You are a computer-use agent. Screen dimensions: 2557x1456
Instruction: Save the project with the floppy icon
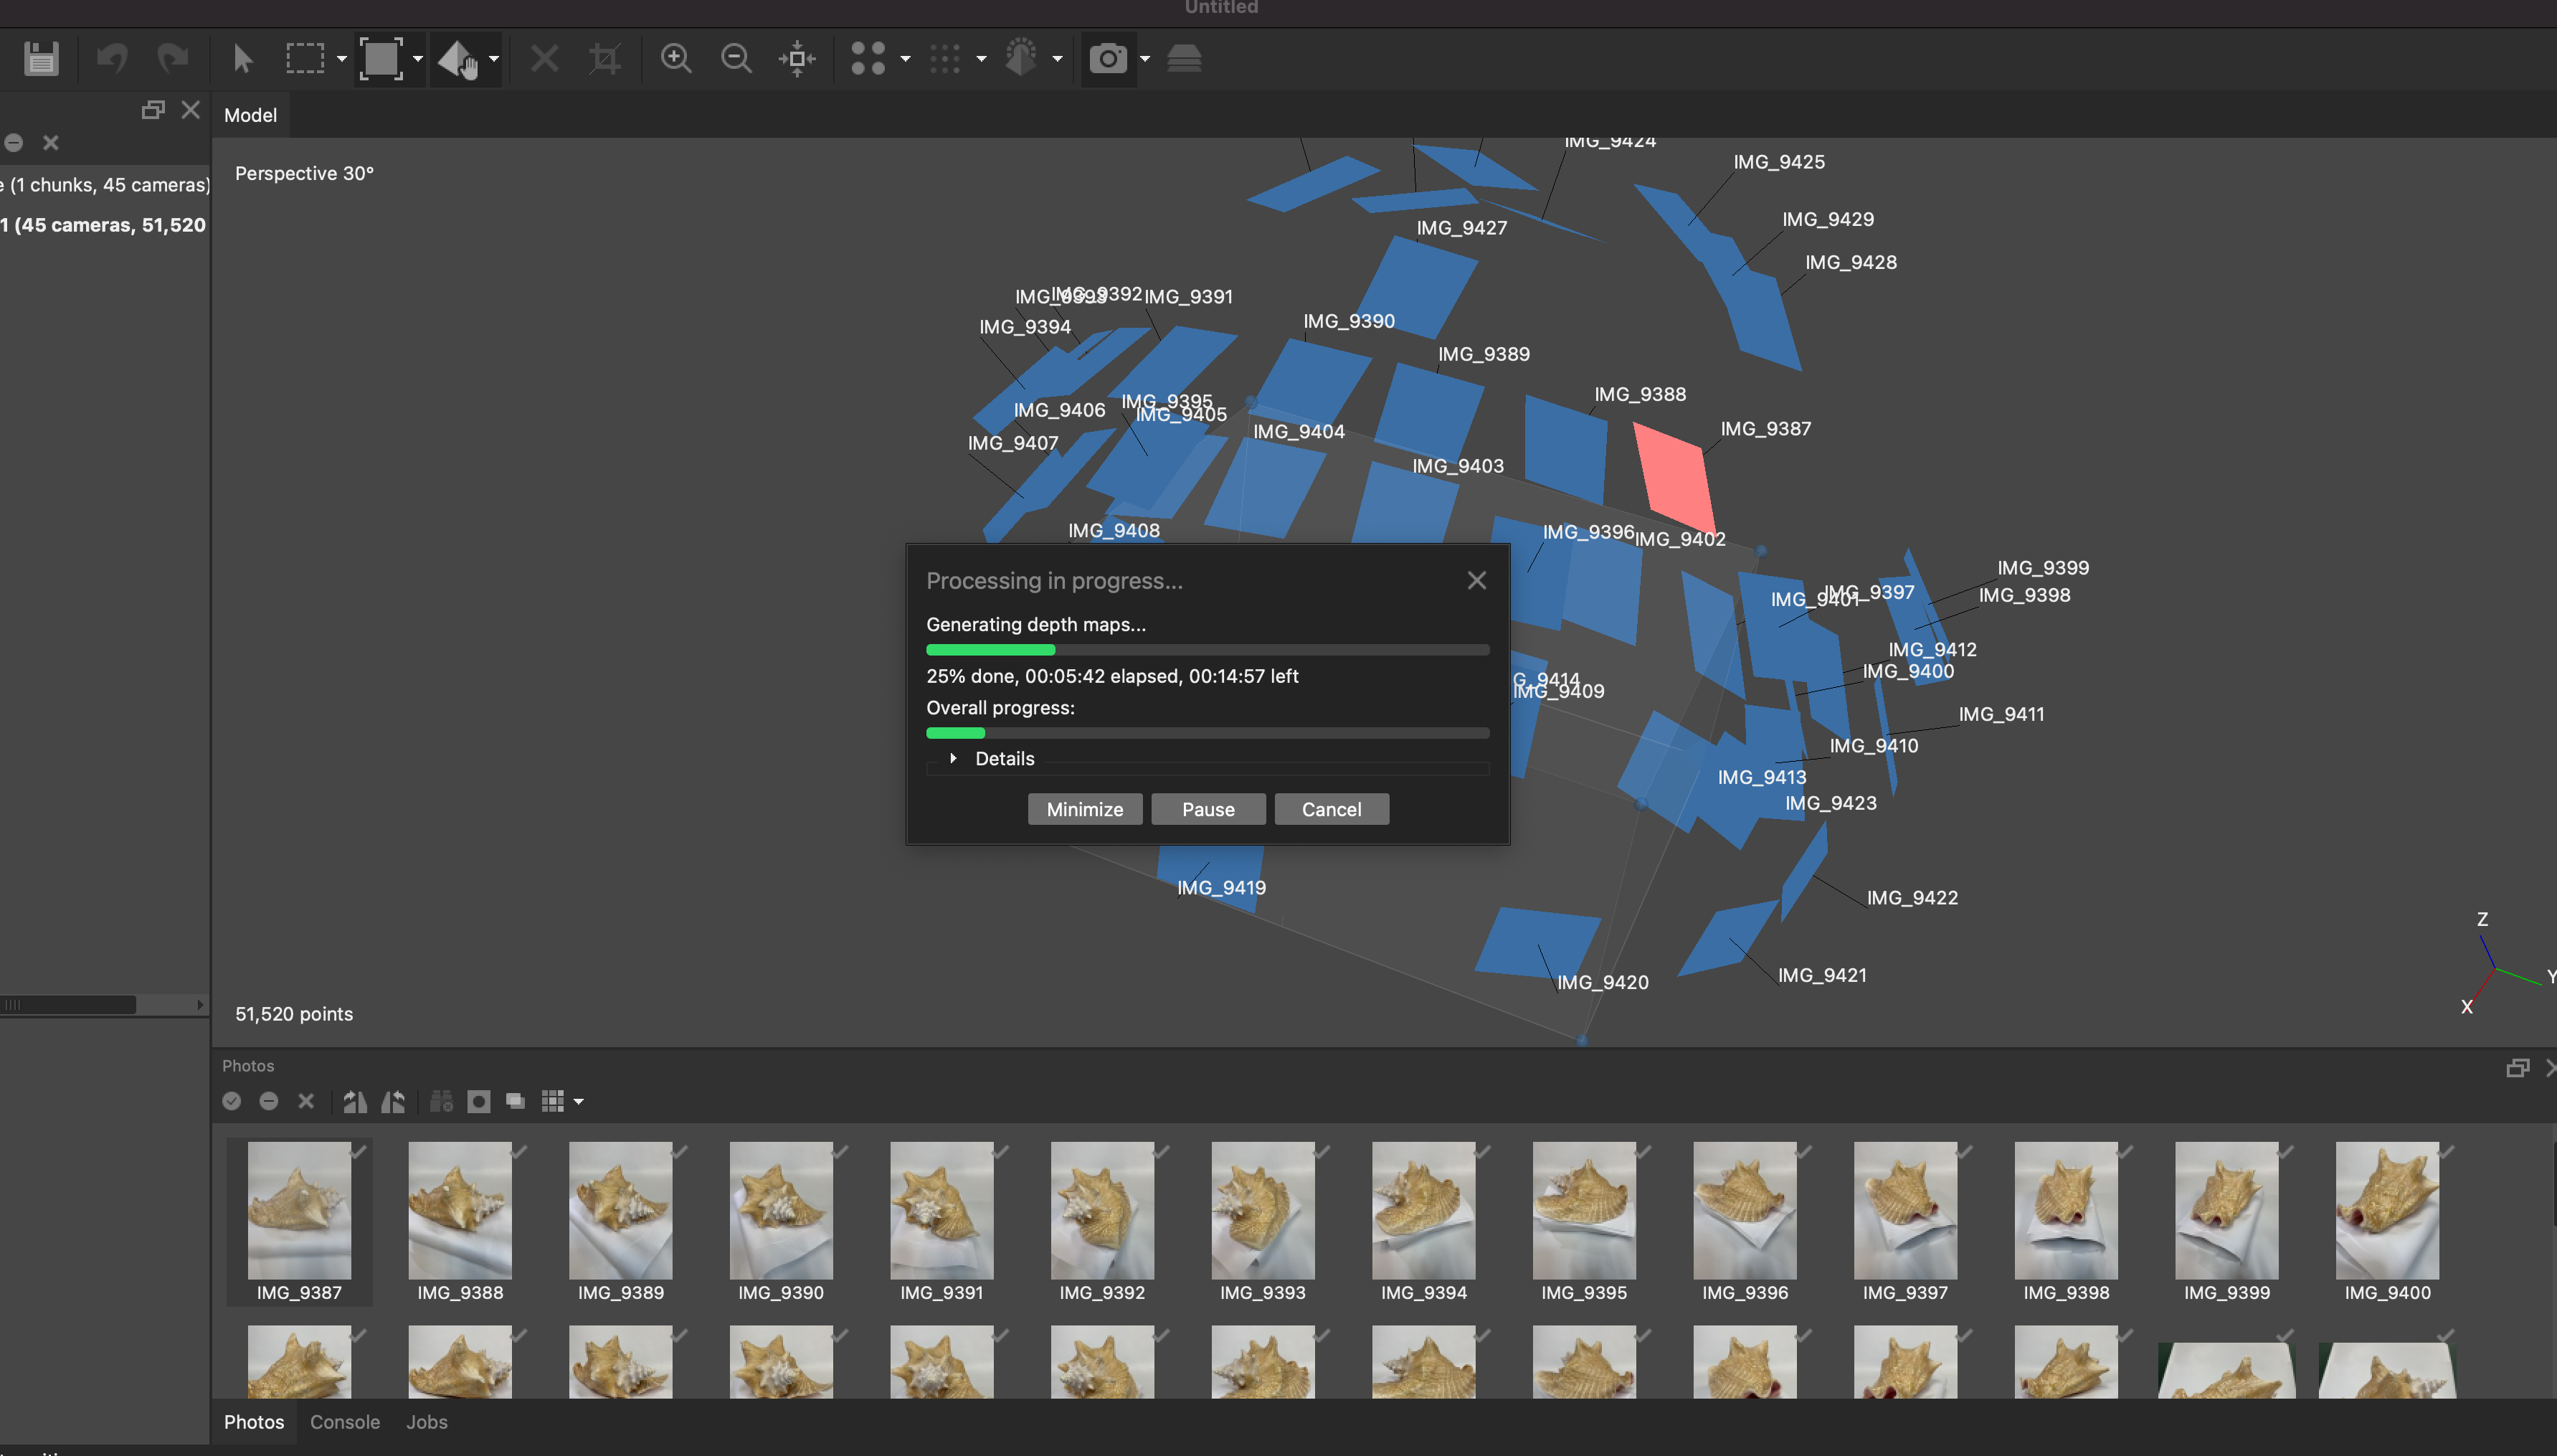(41, 59)
